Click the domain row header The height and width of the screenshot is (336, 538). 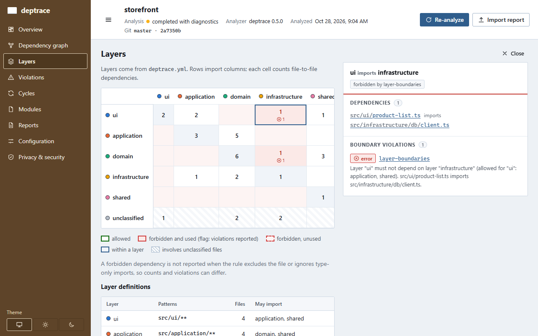click(127, 156)
